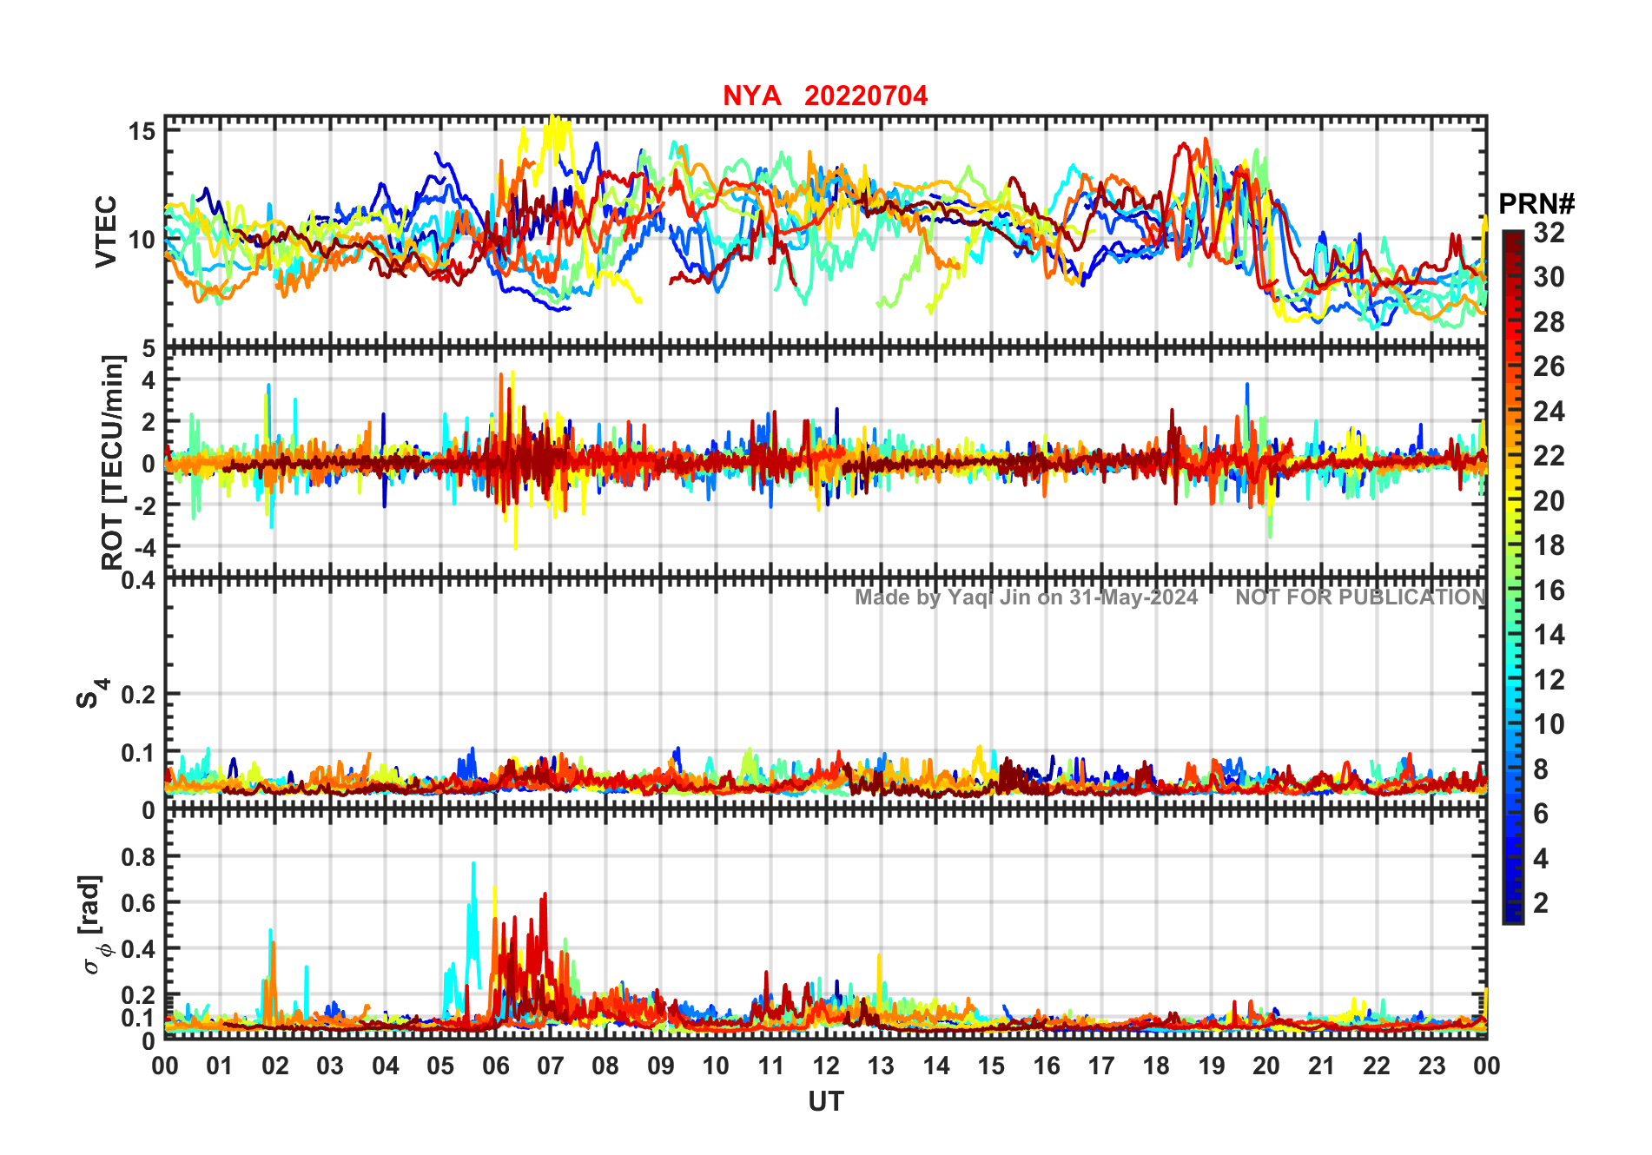
Task: Click UT axis hour label "11"
Action: pyautogui.click(x=771, y=1066)
